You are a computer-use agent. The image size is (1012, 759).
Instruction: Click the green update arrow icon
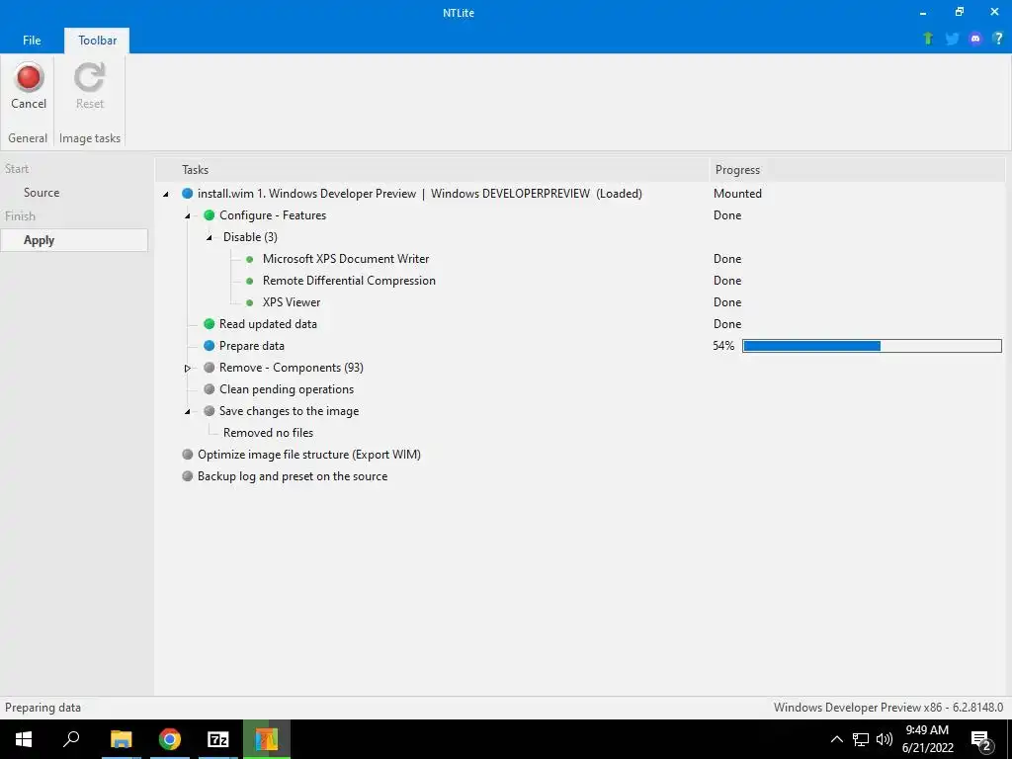(927, 39)
